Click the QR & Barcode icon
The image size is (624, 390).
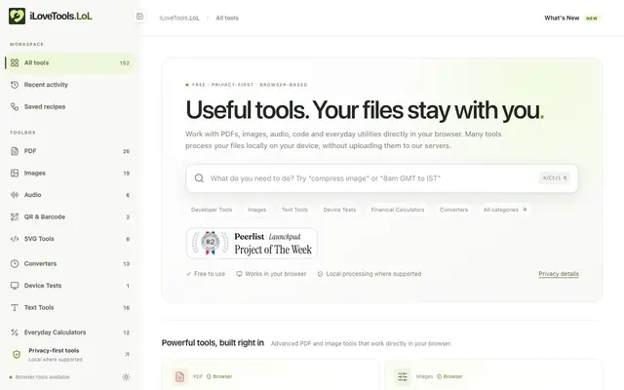click(x=15, y=216)
